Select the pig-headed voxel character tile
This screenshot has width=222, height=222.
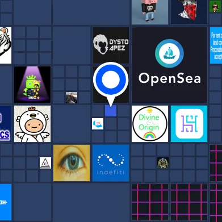[150, 12]
